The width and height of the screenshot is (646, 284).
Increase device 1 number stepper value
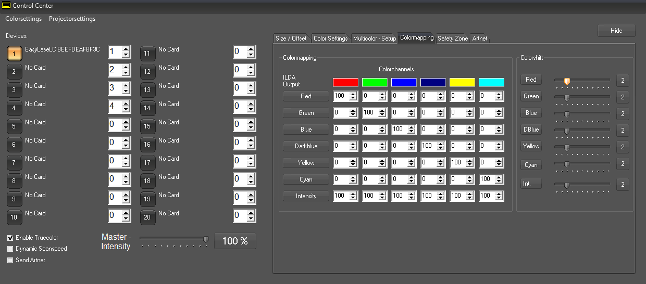(126, 49)
